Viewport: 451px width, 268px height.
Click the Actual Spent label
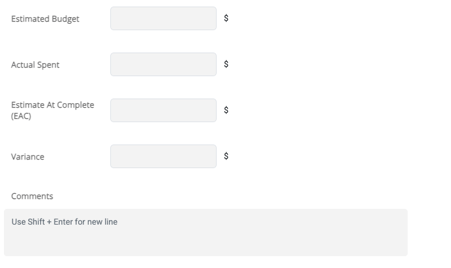coord(35,65)
